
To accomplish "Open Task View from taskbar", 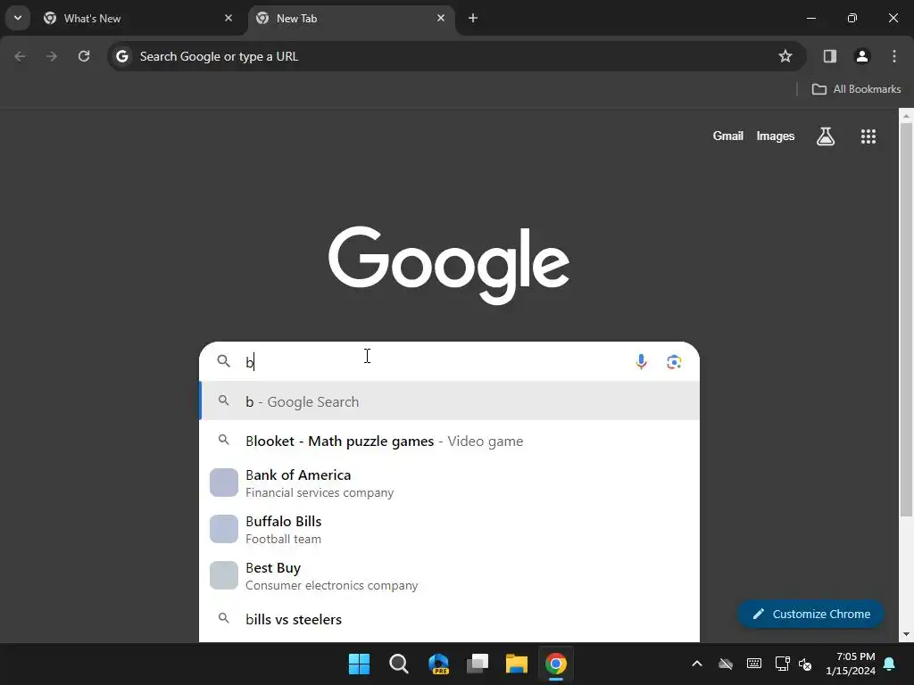I will 478,664.
